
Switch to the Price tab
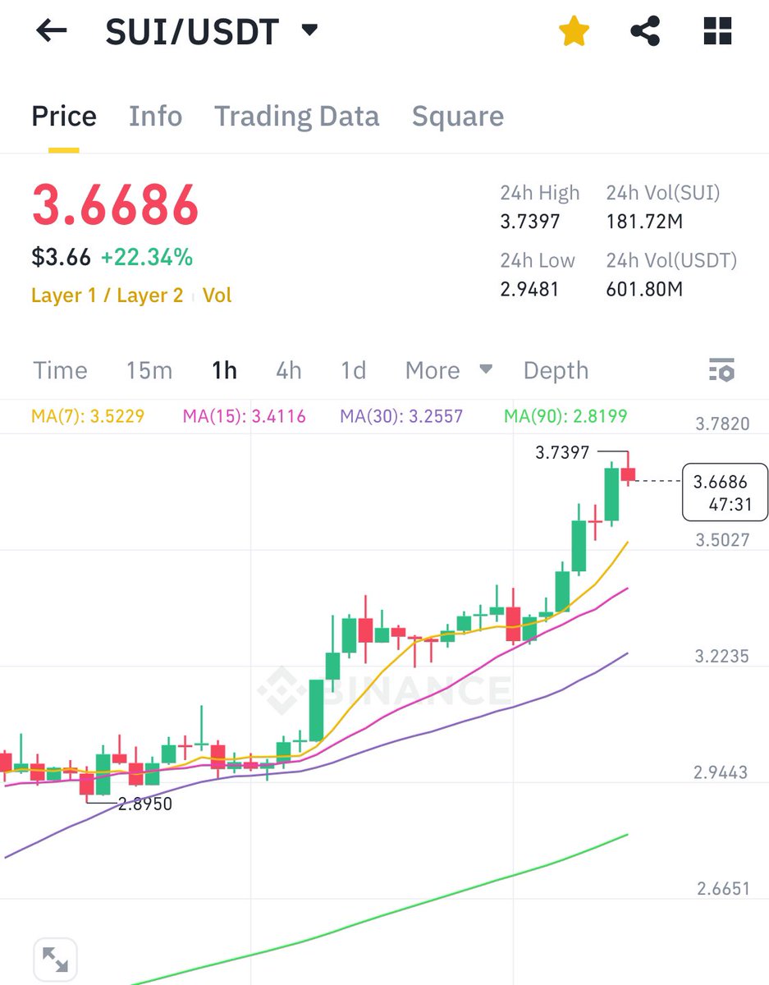click(x=64, y=117)
